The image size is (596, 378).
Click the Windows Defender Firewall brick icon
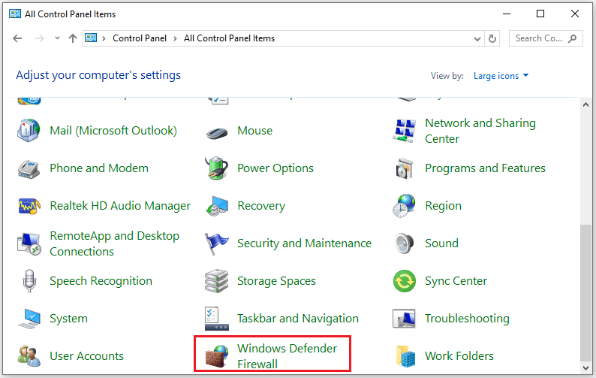coord(217,356)
